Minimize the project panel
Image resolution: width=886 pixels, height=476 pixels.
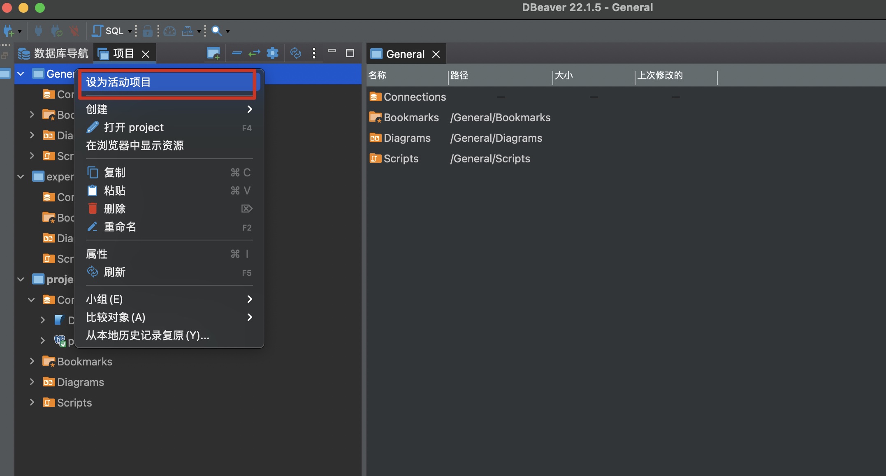click(x=332, y=51)
